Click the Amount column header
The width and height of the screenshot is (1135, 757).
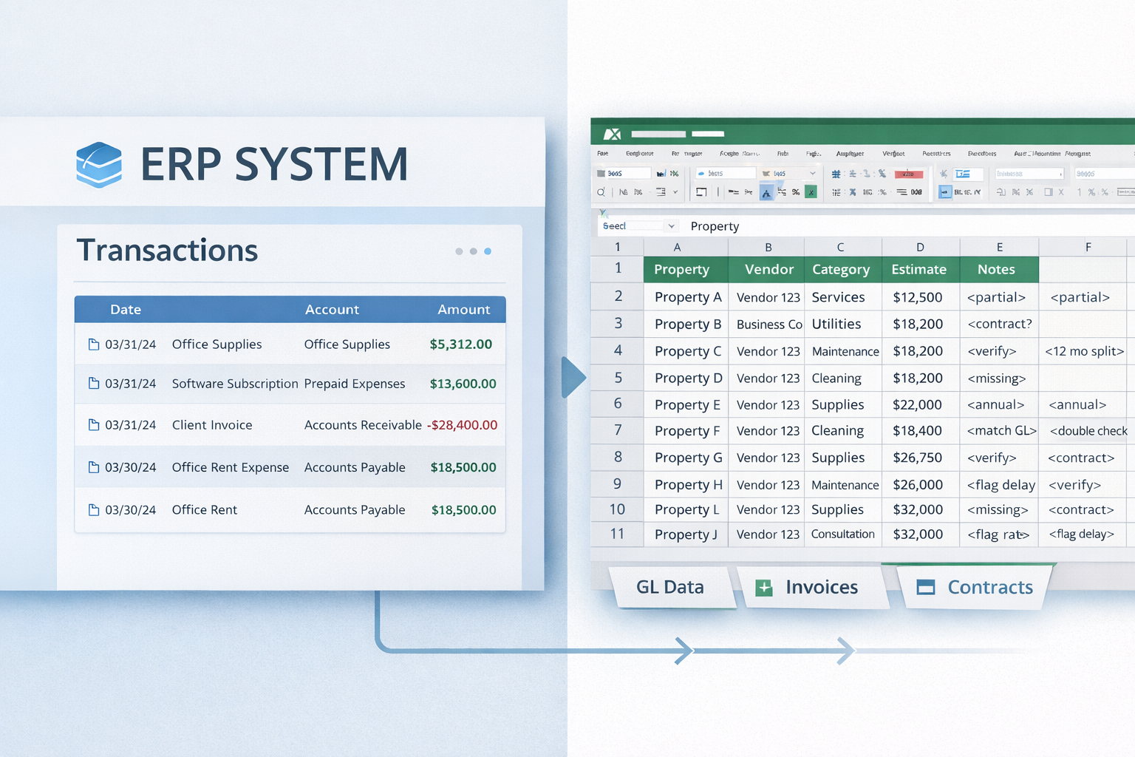pos(463,310)
